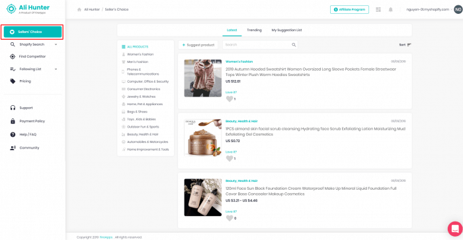Filter by Computer, Office & Security
This screenshot has height=240, width=463.
coord(145,81)
